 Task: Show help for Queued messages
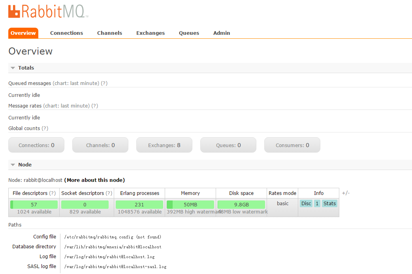[x=104, y=83]
